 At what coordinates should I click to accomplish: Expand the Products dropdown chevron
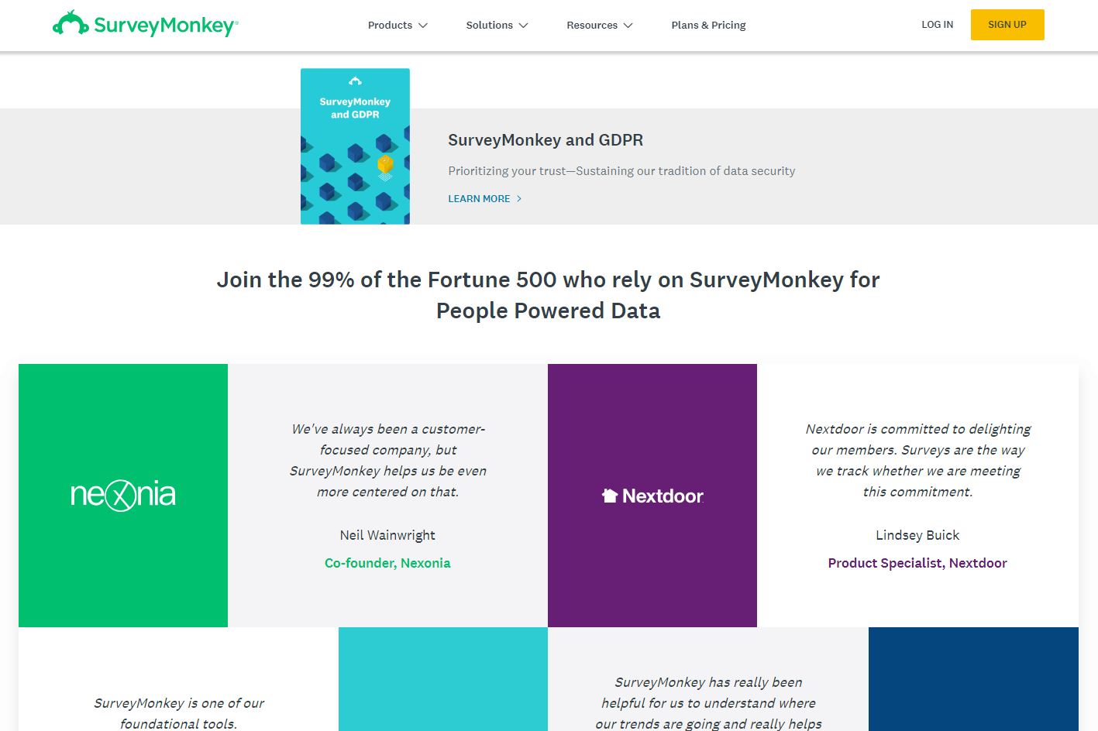pos(423,26)
